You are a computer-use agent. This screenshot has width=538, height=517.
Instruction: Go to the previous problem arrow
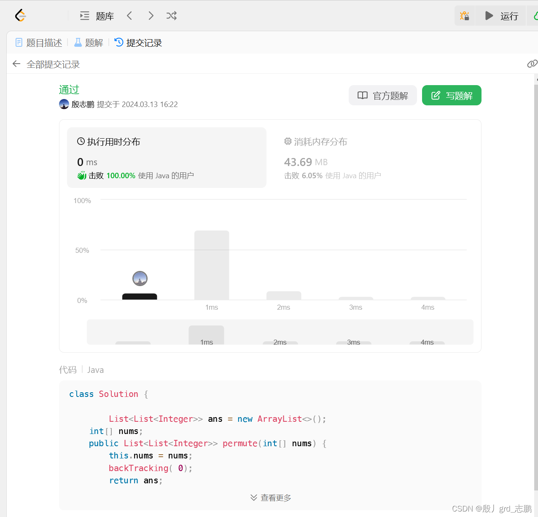click(129, 16)
